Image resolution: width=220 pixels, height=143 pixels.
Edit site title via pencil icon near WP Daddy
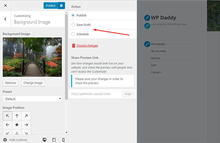coord(147,18)
